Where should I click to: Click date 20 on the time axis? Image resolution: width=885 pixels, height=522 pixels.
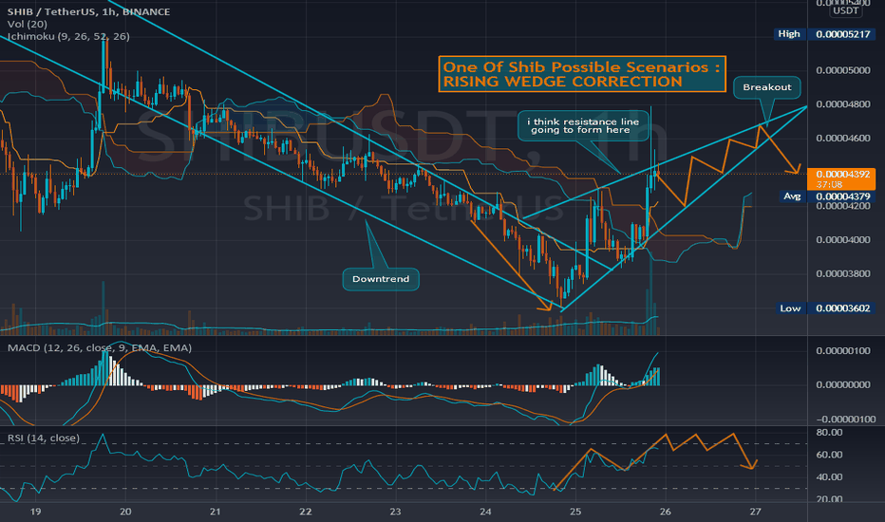(125, 512)
